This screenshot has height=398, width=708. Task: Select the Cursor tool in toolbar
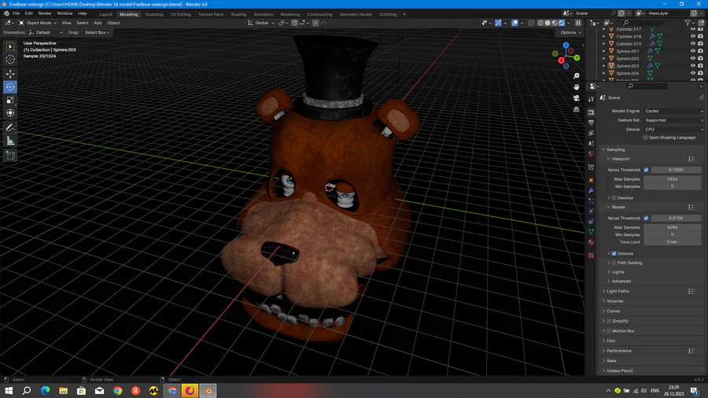(10, 59)
